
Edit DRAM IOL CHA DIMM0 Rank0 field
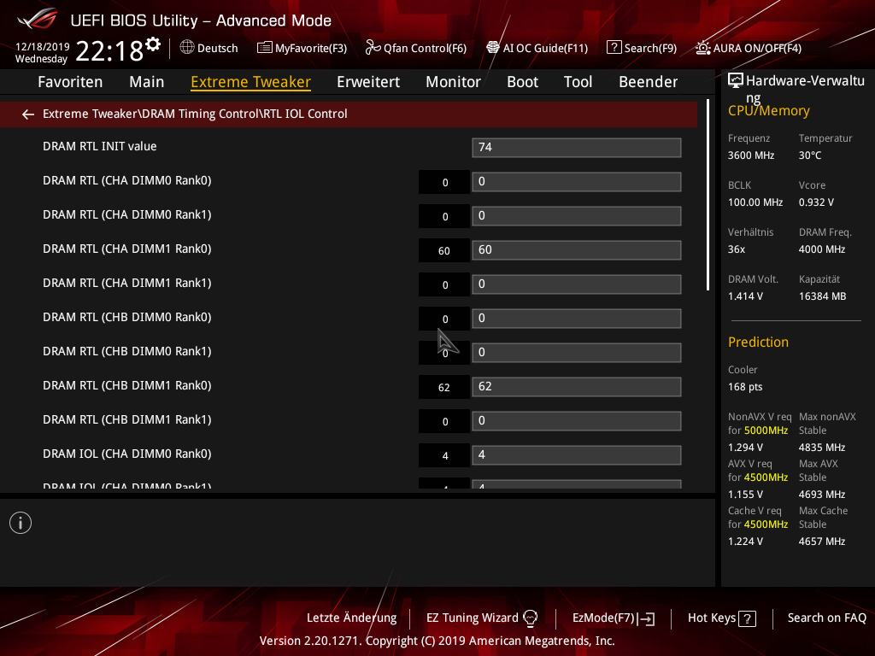(x=577, y=455)
